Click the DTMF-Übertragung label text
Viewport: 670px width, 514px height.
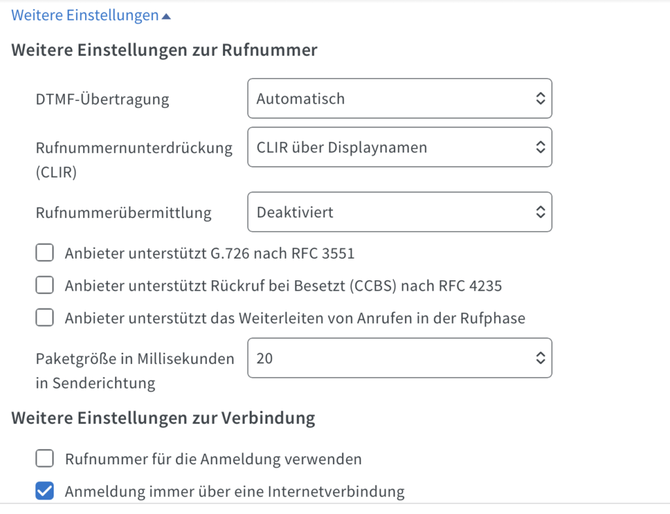coord(102,100)
